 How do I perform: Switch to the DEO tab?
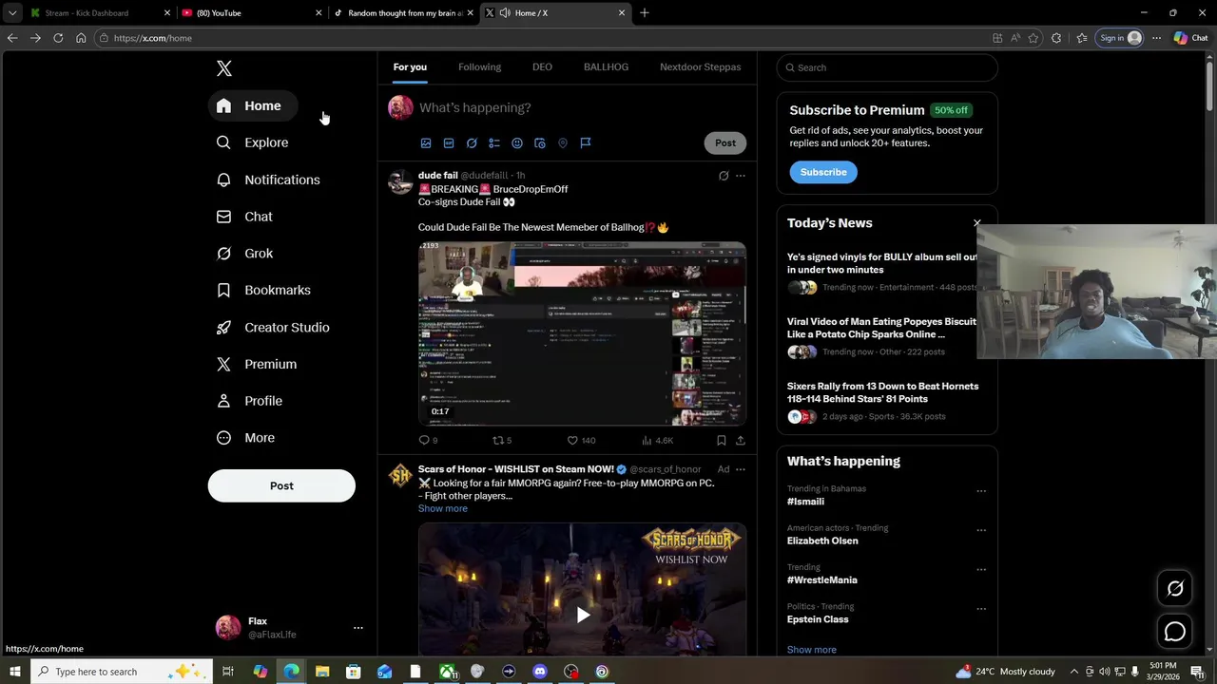click(x=542, y=66)
